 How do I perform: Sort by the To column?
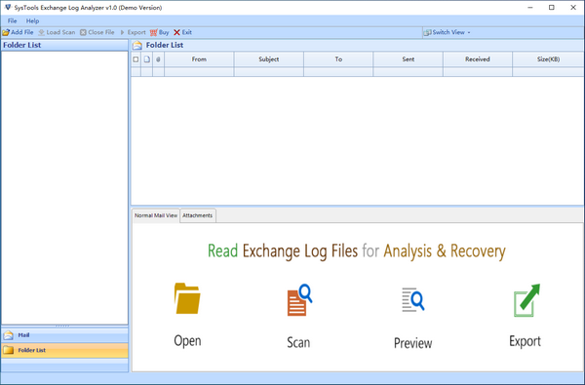click(338, 59)
